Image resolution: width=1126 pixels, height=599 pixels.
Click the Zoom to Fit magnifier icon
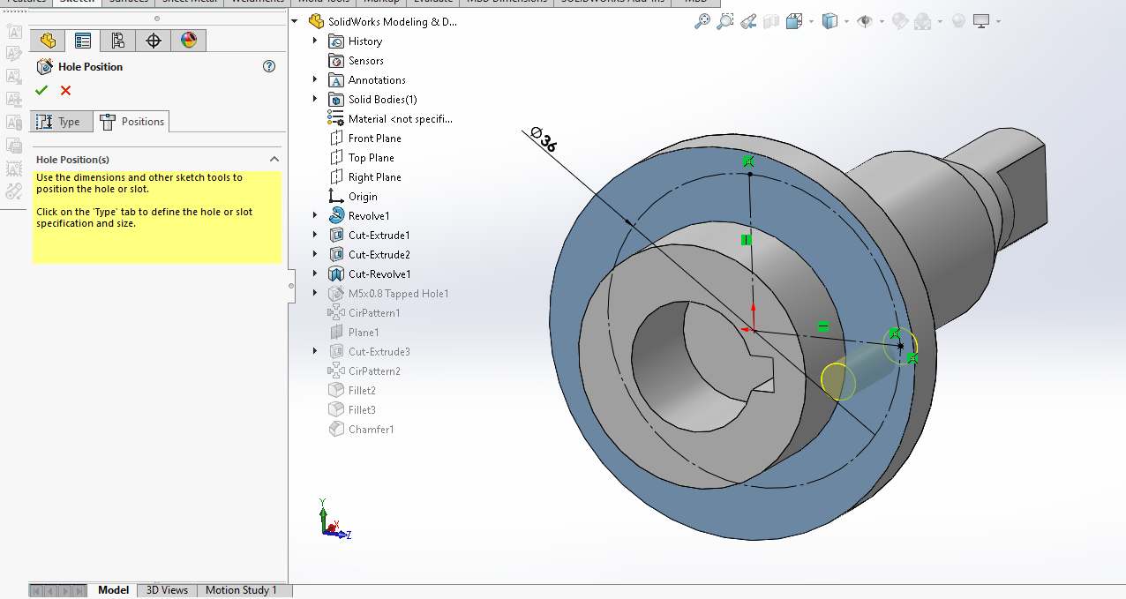click(x=702, y=21)
